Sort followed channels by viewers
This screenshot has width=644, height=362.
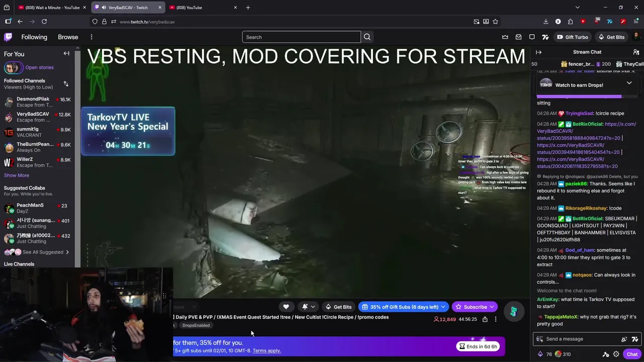pos(66,83)
